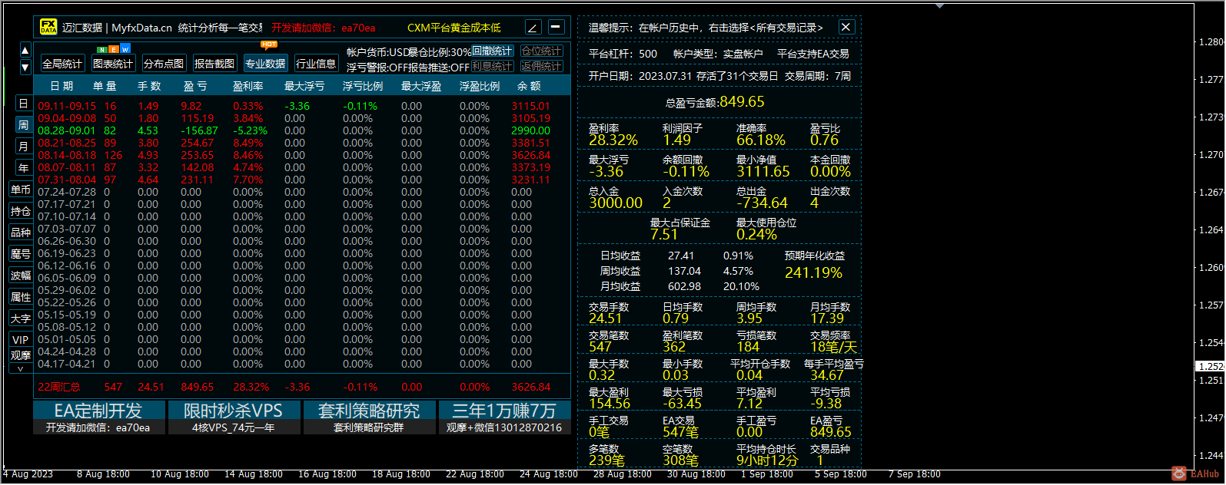
Task: Switch to weekly 周 period view
Action: (x=23, y=125)
